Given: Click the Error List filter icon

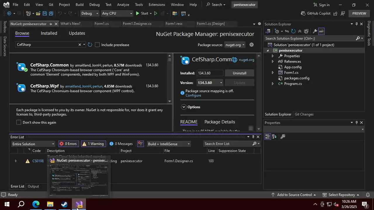Looking at the screenshot, I should 141,144.
